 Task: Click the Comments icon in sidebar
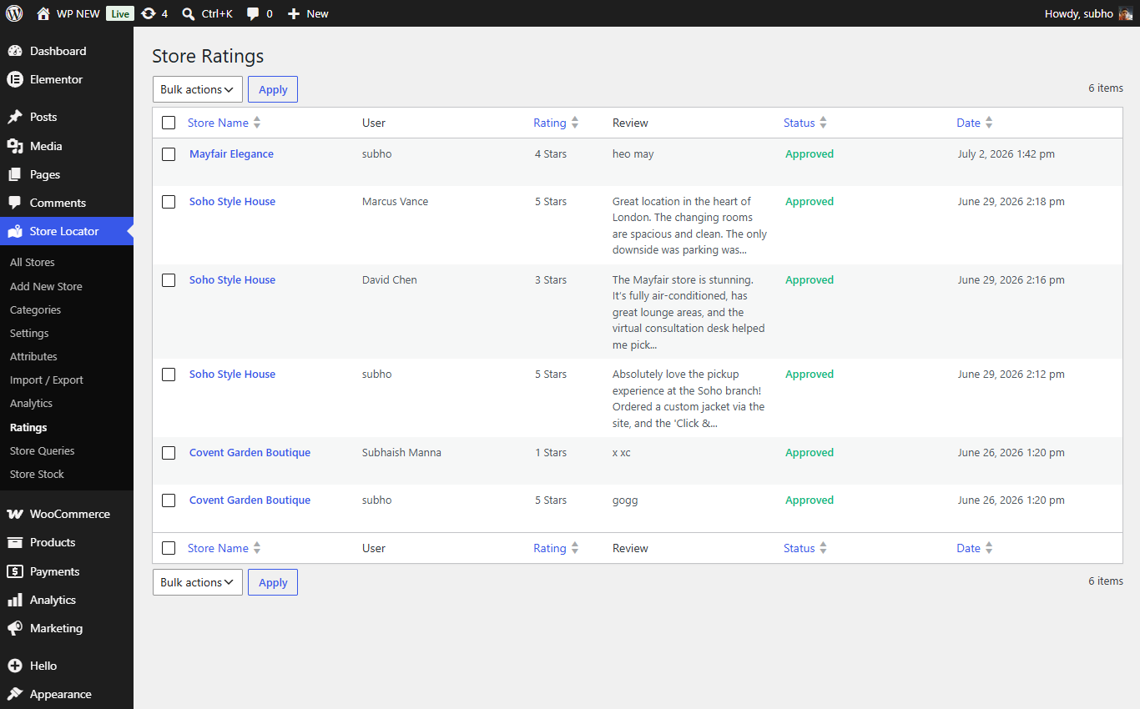pos(15,203)
